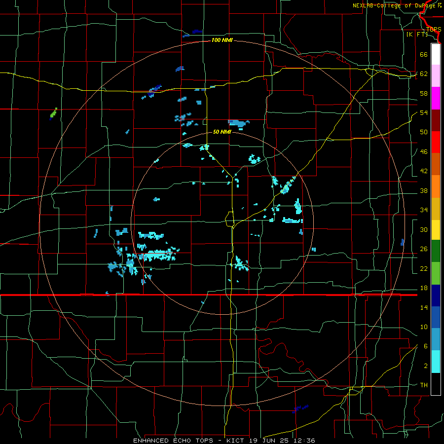Click the 18 legend label
The image size is (444, 444).
point(424,288)
